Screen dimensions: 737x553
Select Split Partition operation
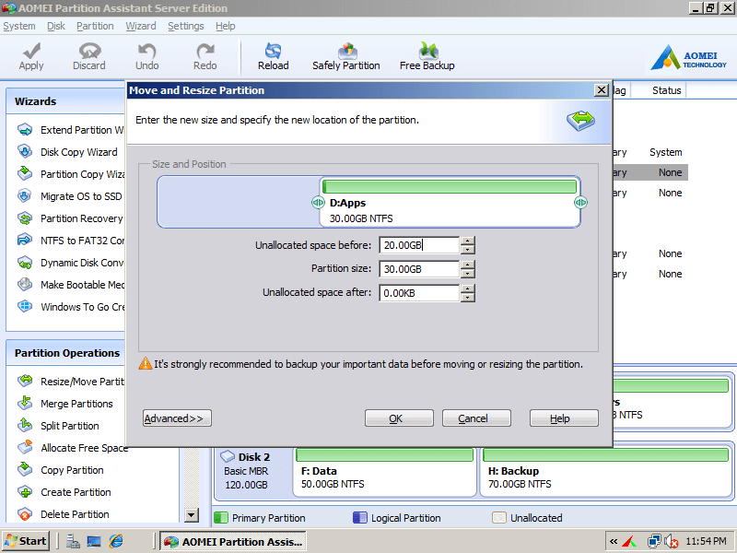(x=58, y=426)
